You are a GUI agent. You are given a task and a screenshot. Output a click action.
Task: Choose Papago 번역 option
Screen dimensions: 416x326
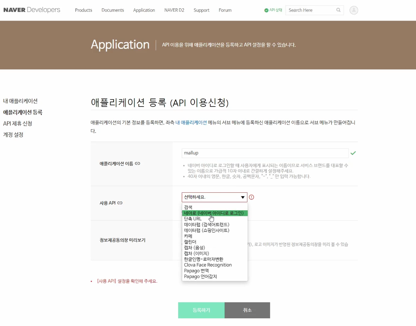(215, 271)
